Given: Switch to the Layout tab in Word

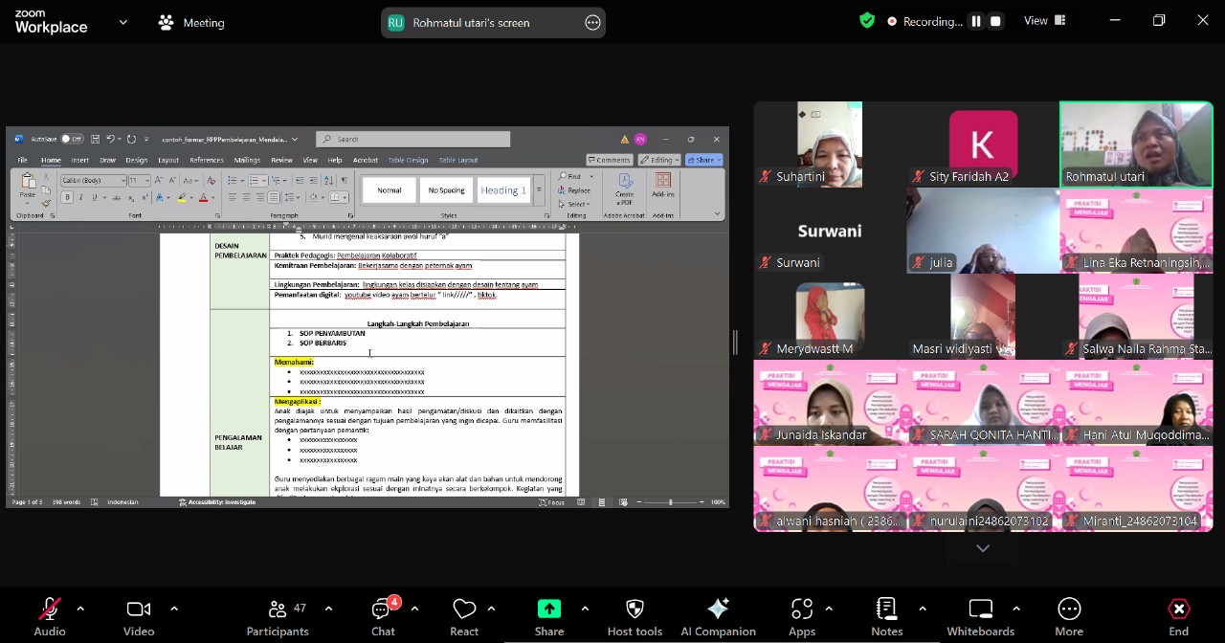Looking at the screenshot, I should click(168, 160).
